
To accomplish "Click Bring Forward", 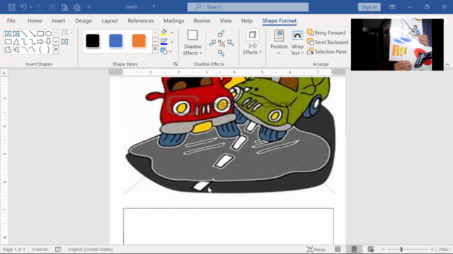I will point(326,33).
